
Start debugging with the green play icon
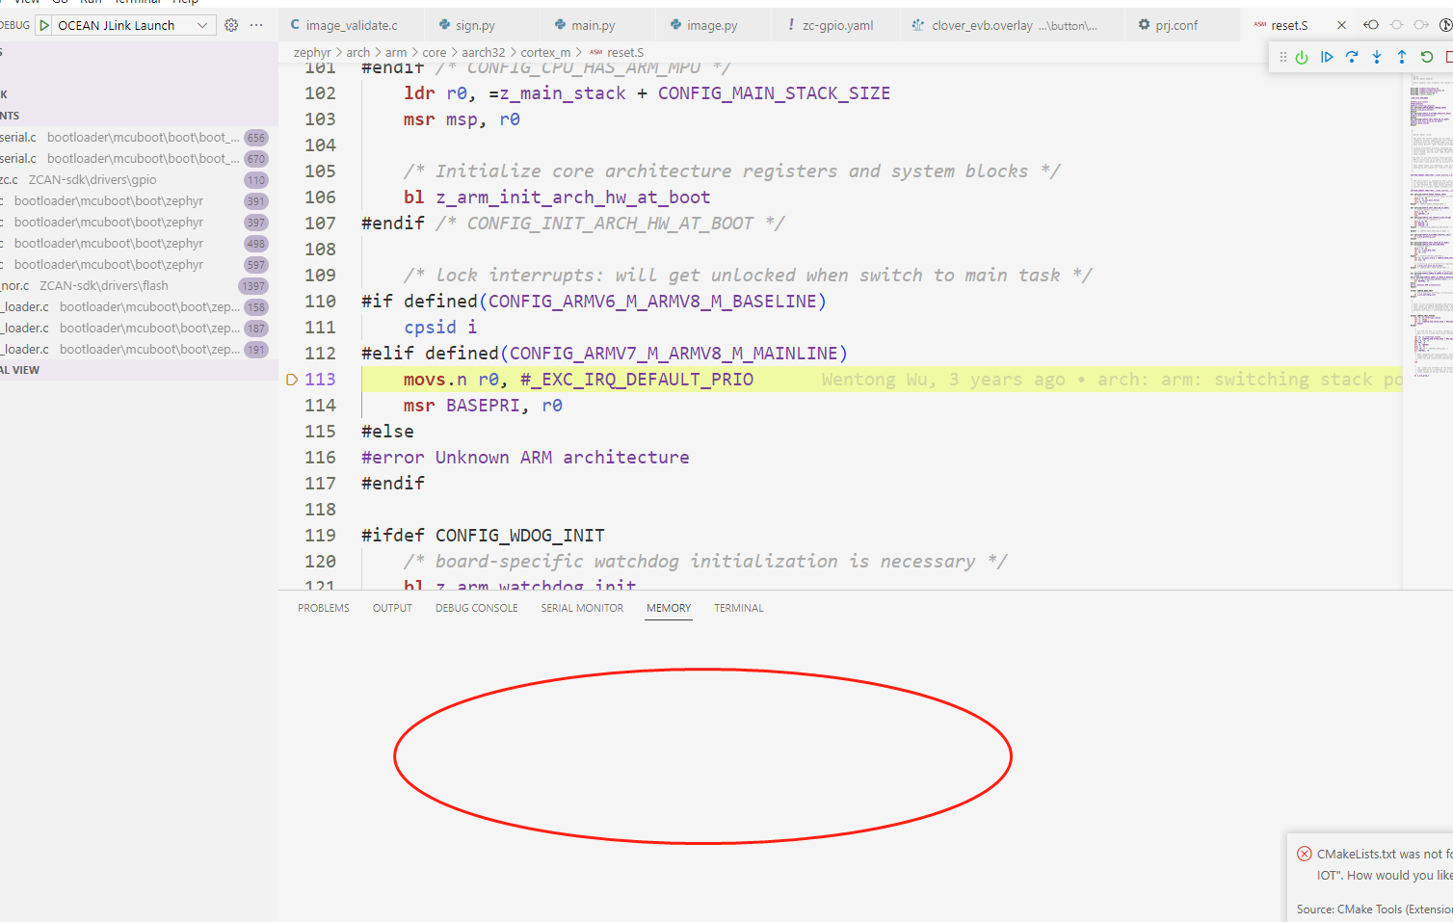coord(44,25)
